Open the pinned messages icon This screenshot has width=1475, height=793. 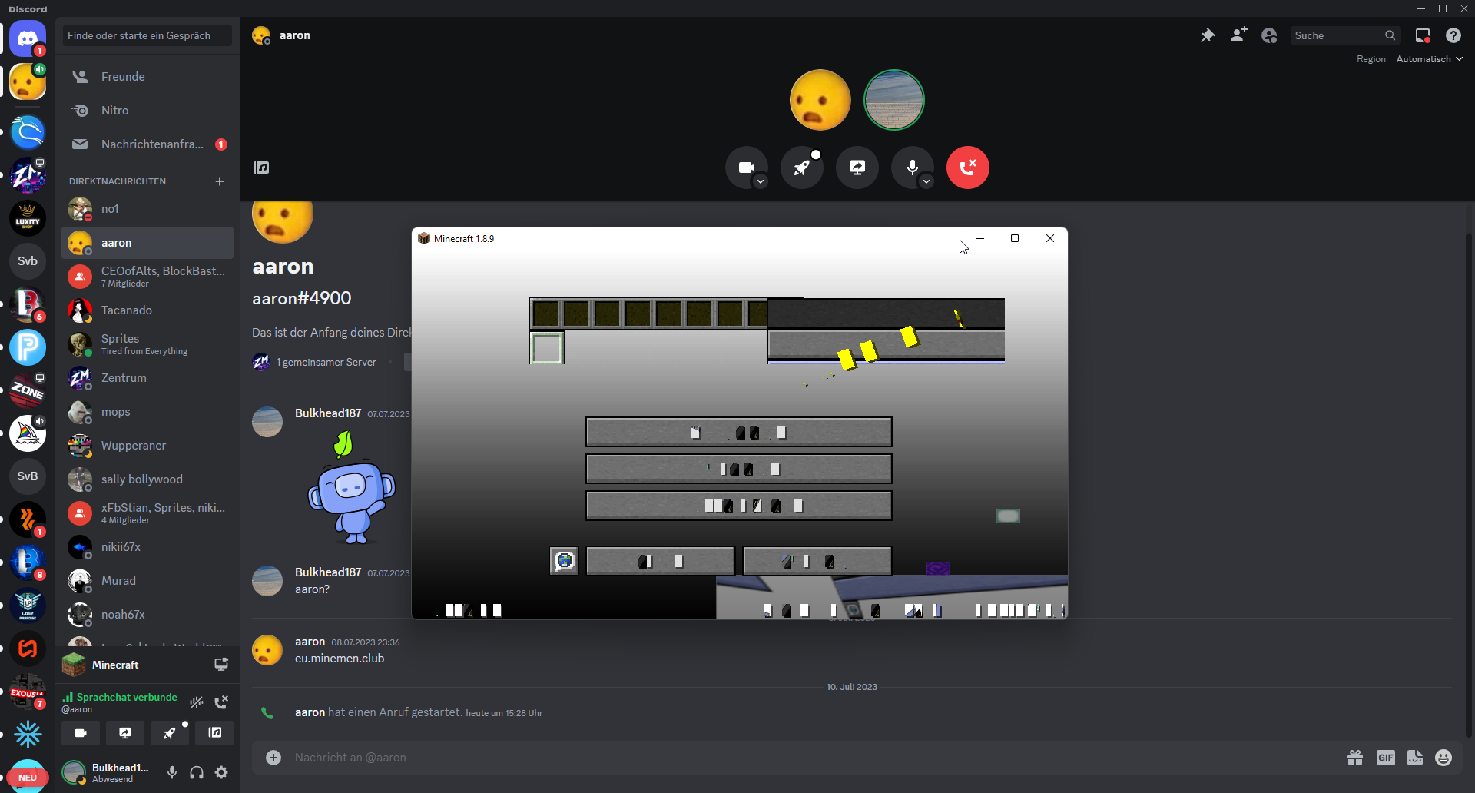[x=1208, y=35]
